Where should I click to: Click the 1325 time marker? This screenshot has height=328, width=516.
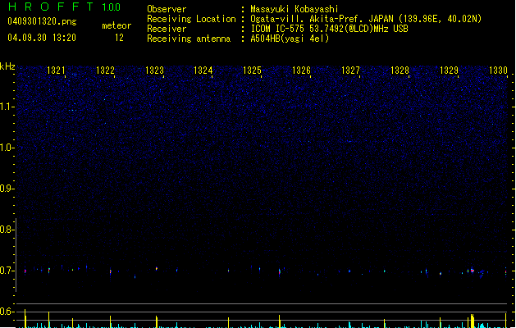(252, 71)
